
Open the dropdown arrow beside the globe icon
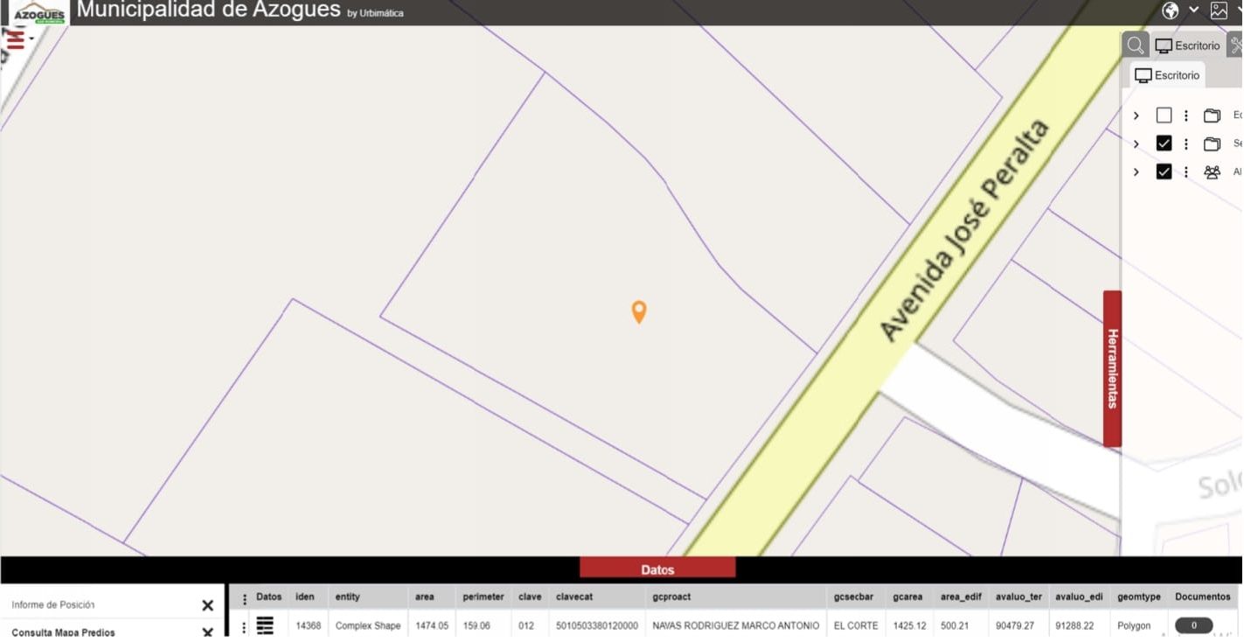[x=1193, y=10]
